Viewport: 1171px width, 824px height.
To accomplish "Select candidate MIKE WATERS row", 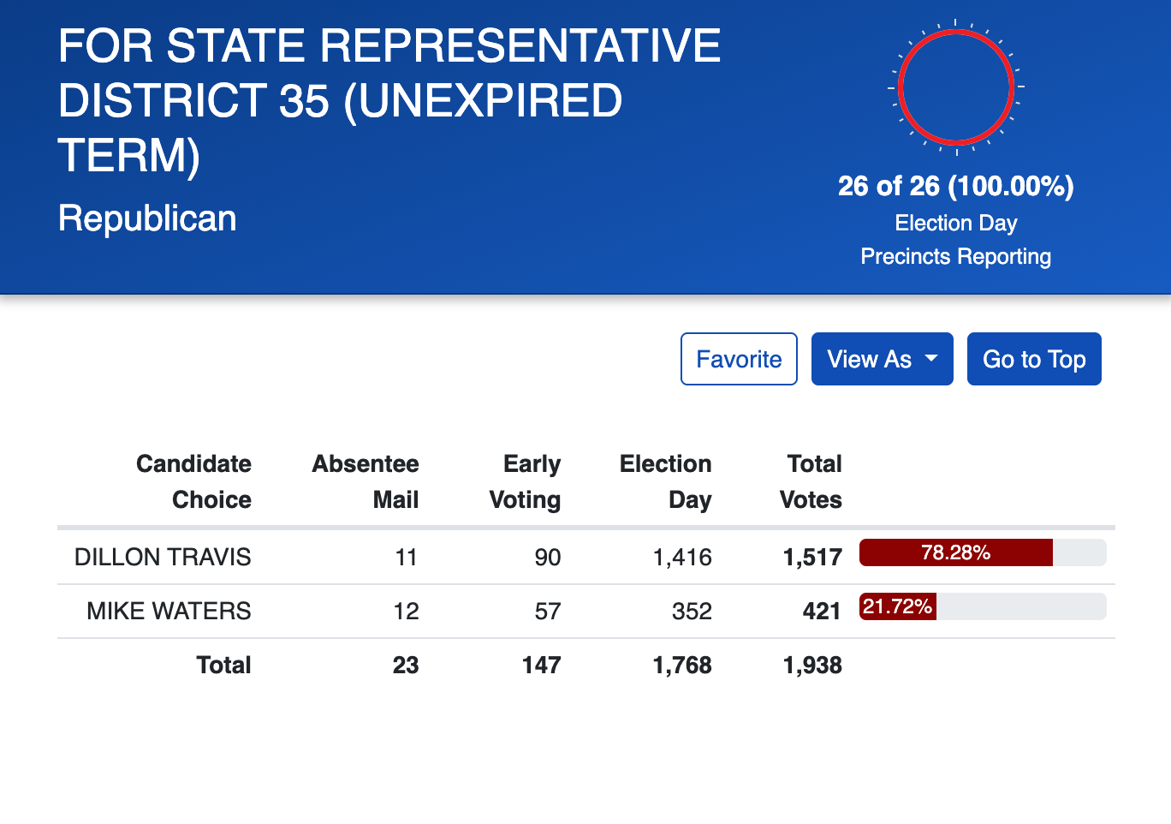I will click(x=168, y=611).
